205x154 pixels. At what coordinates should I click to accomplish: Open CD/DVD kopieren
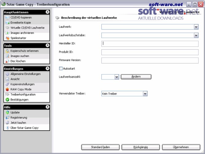(x=21, y=18)
